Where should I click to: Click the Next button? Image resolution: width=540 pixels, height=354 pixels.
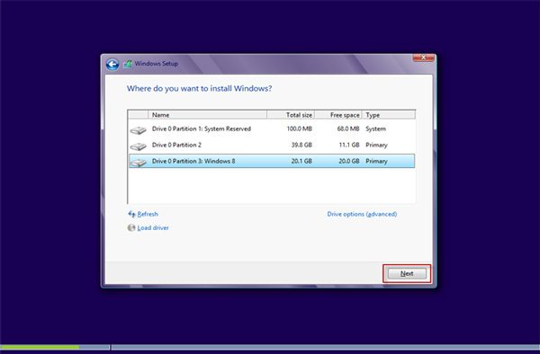[407, 273]
